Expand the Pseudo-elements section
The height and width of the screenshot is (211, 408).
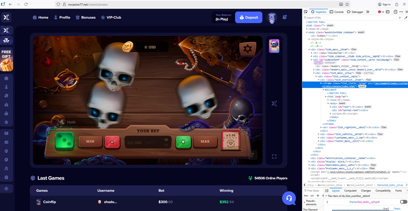pos(304,202)
